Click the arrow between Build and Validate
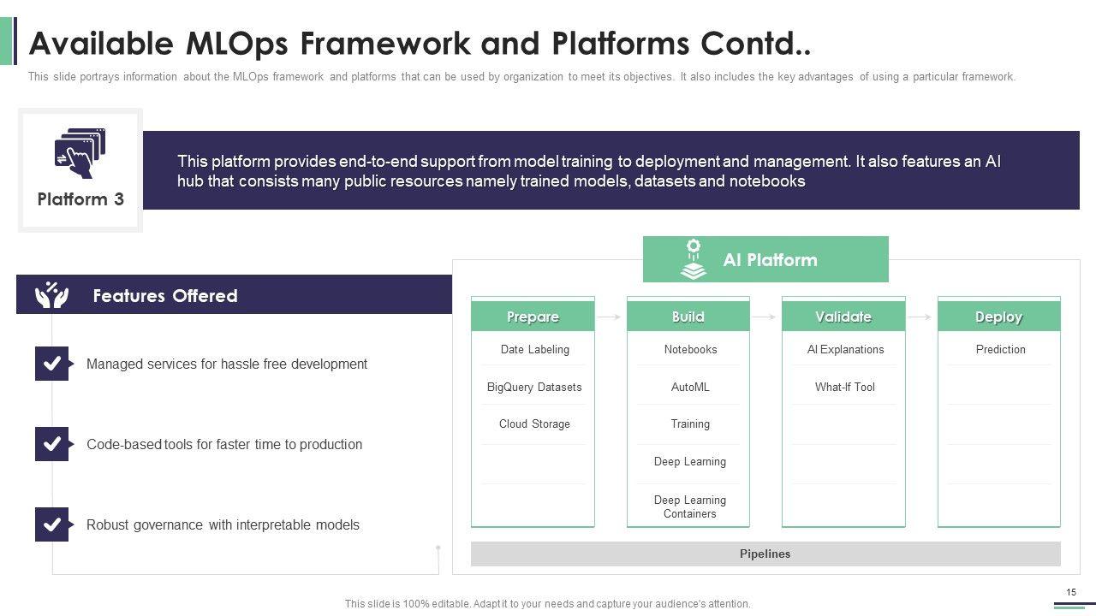Image resolution: width=1096 pixels, height=616 pixels. point(765,317)
